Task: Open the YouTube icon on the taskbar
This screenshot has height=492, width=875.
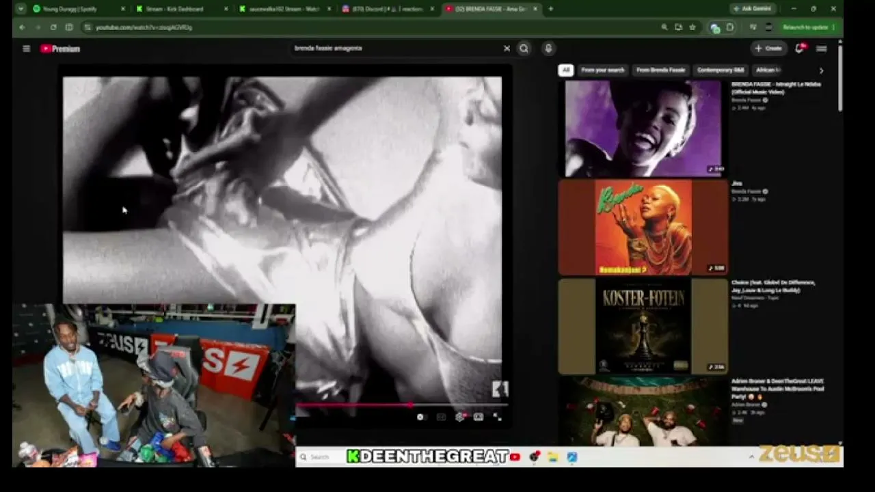Action: 515,457
